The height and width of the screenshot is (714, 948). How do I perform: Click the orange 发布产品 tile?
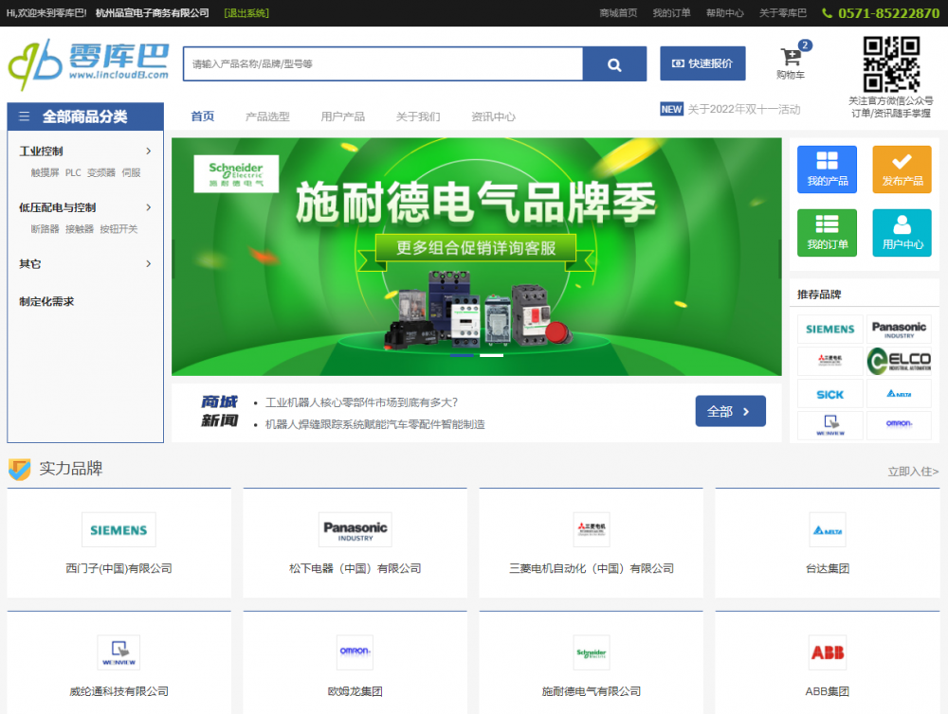[x=902, y=170]
